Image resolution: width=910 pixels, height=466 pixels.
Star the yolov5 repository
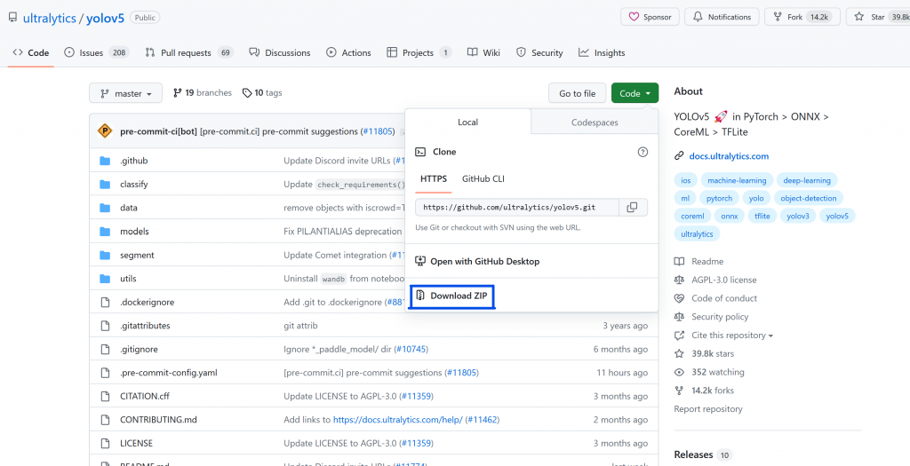(877, 17)
